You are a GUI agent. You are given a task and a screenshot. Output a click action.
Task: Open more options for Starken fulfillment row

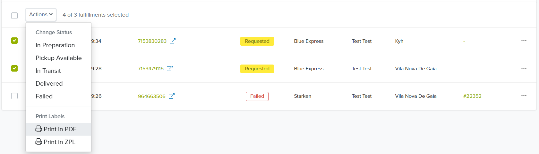coord(524,96)
